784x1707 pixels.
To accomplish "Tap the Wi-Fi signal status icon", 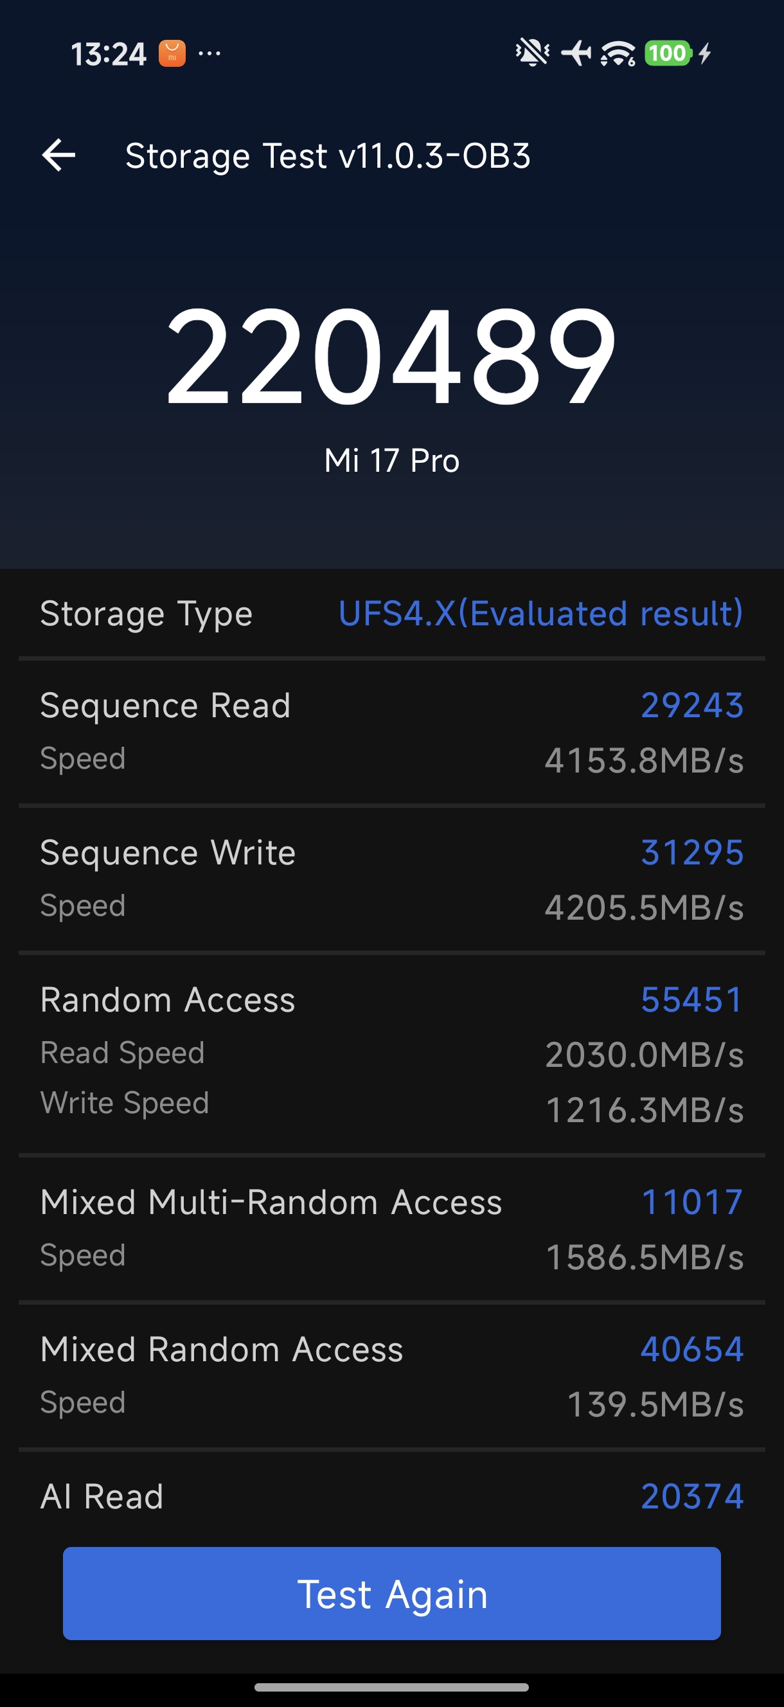I will 618,53.
